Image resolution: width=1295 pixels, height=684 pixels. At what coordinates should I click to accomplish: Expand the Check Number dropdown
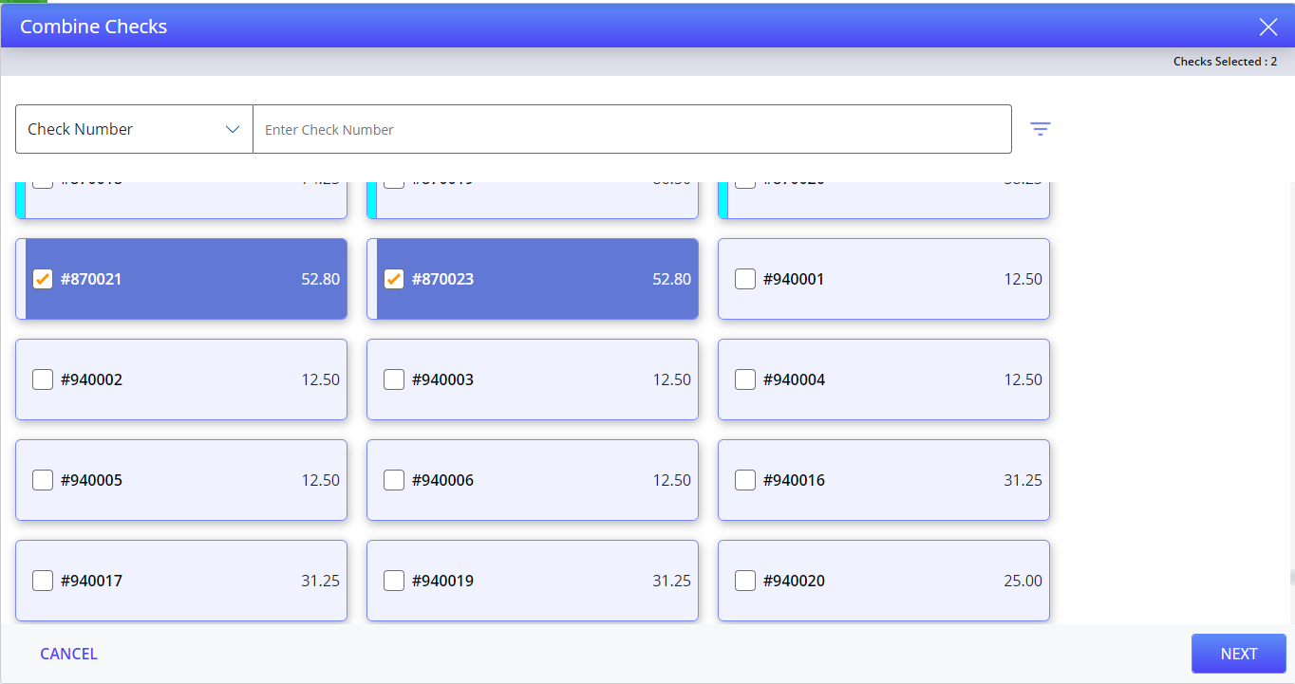[x=134, y=129]
